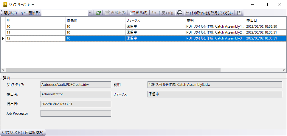The image size is (287, 136).
Task: Select job row with ID 10
Action: click(146, 26)
